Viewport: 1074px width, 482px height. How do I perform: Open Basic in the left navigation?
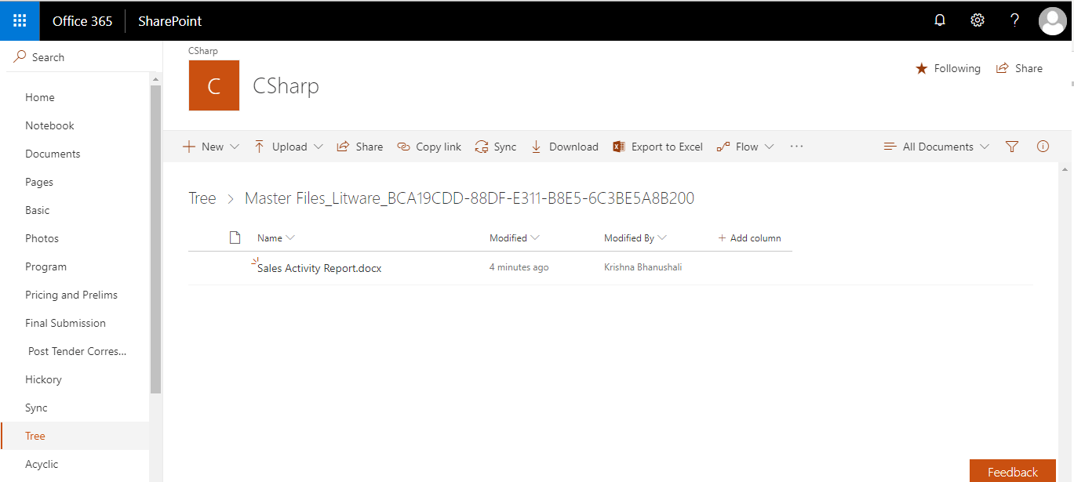pos(38,210)
